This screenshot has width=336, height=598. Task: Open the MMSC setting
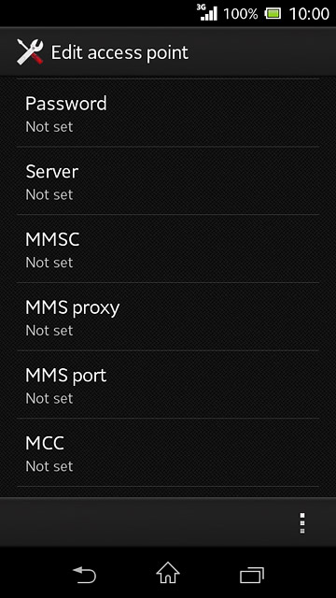(x=168, y=249)
